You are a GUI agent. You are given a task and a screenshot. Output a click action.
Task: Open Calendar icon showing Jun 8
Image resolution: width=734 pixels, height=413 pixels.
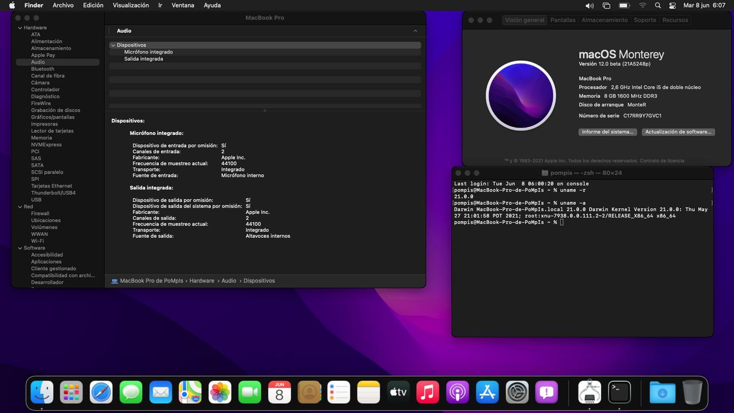[x=280, y=392]
